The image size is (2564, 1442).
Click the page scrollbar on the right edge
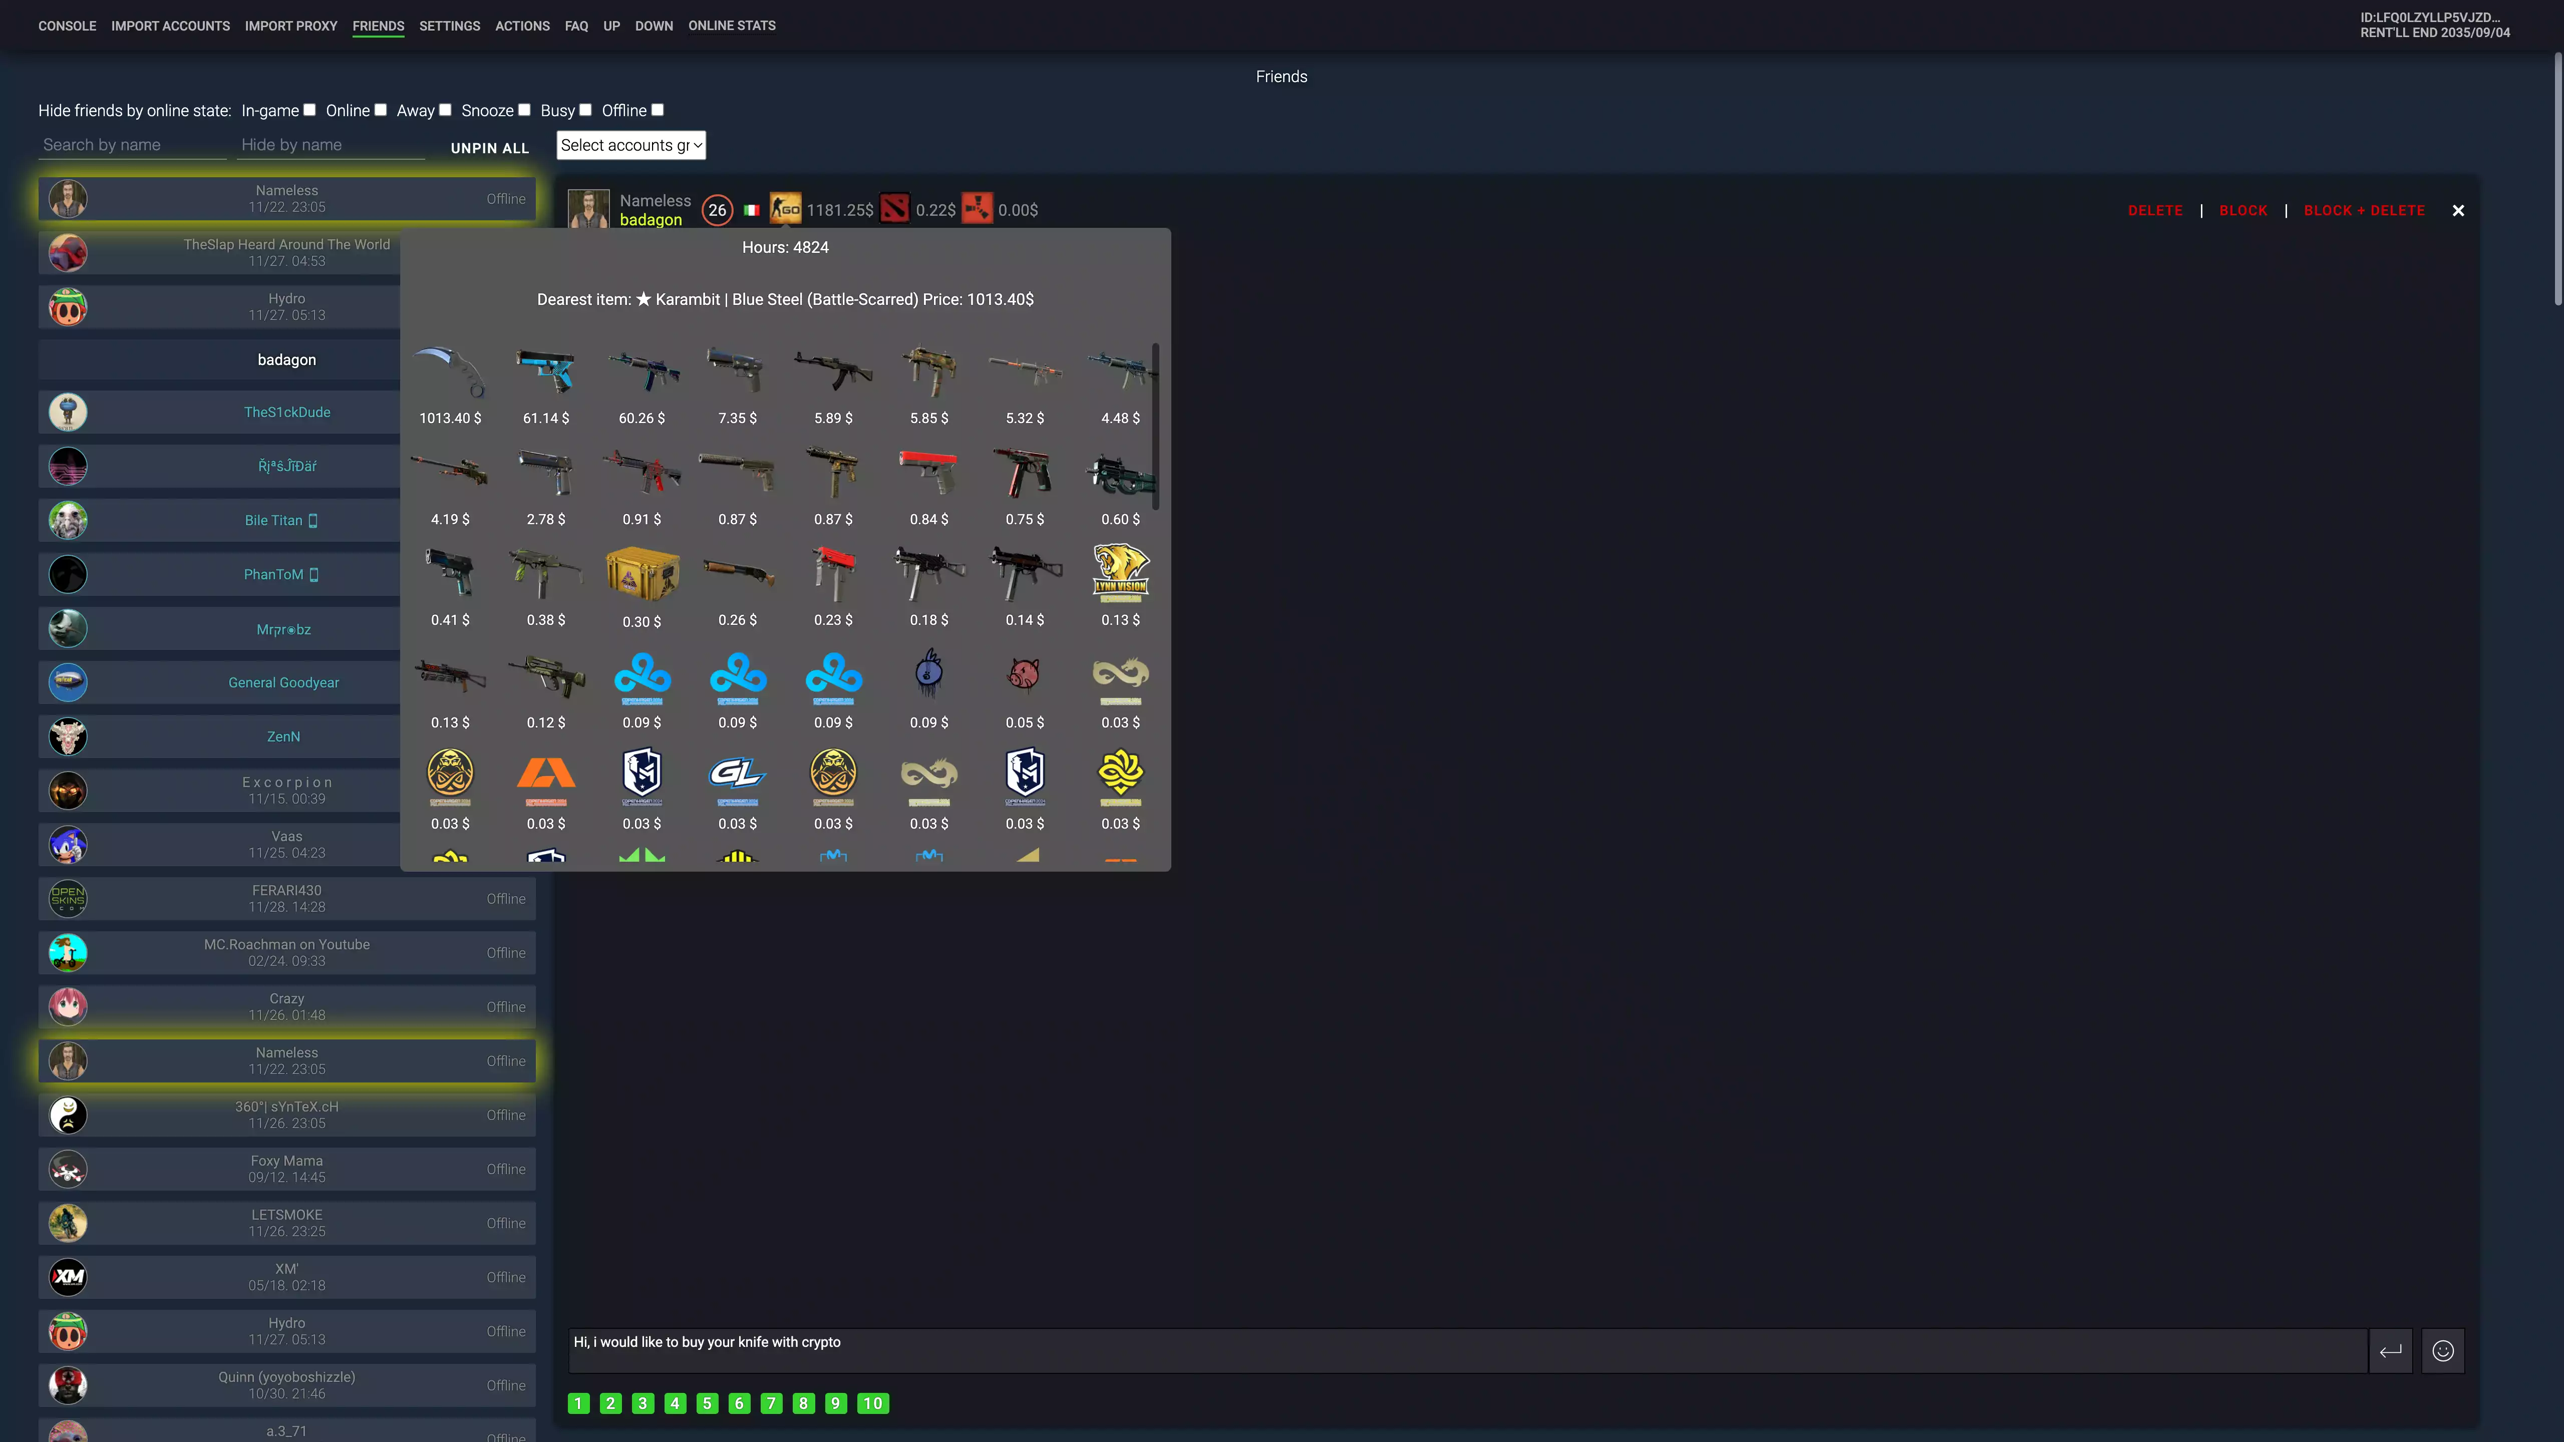(2558, 179)
